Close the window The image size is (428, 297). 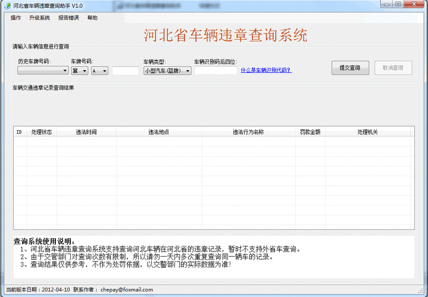click(x=414, y=4)
